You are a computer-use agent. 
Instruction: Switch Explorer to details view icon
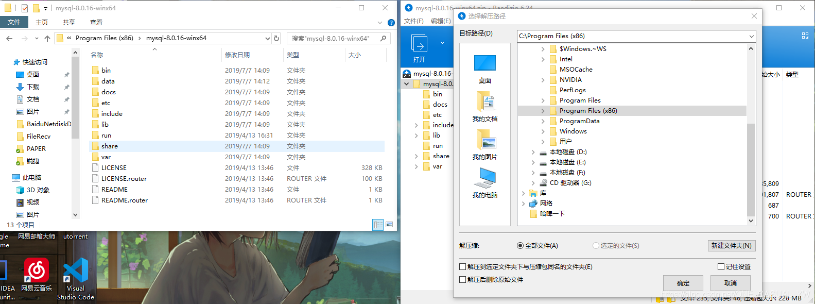click(378, 225)
